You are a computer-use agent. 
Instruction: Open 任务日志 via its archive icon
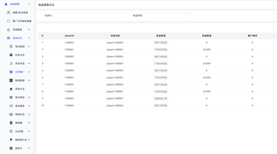pos(11,55)
